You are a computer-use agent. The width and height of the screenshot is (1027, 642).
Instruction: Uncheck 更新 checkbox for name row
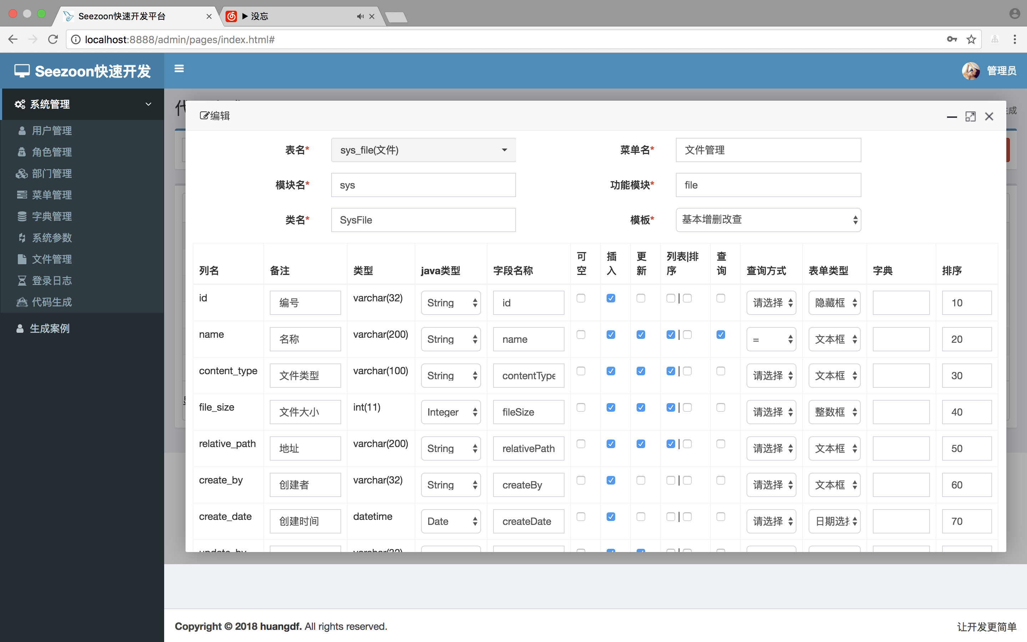(x=641, y=335)
